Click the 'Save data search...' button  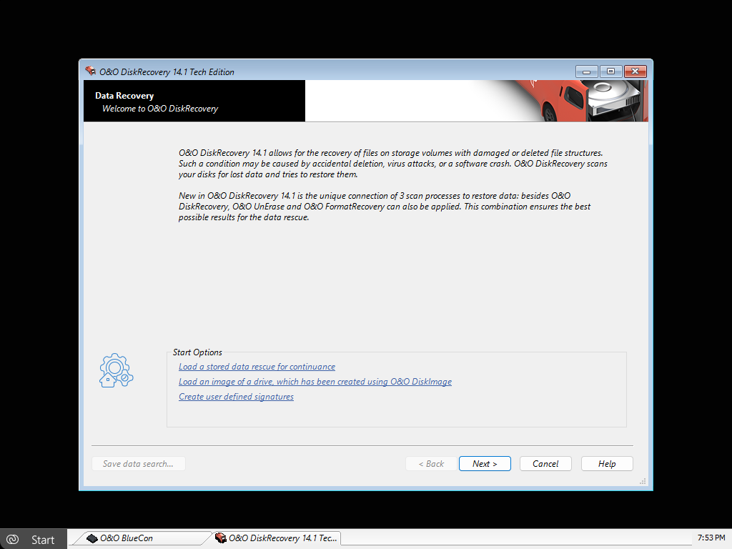click(x=138, y=464)
